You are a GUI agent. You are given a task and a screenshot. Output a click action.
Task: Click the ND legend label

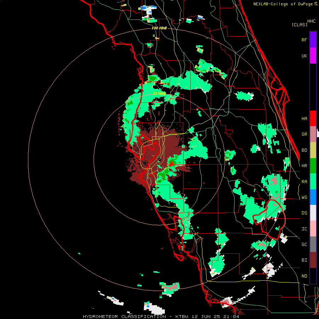pos(304,276)
